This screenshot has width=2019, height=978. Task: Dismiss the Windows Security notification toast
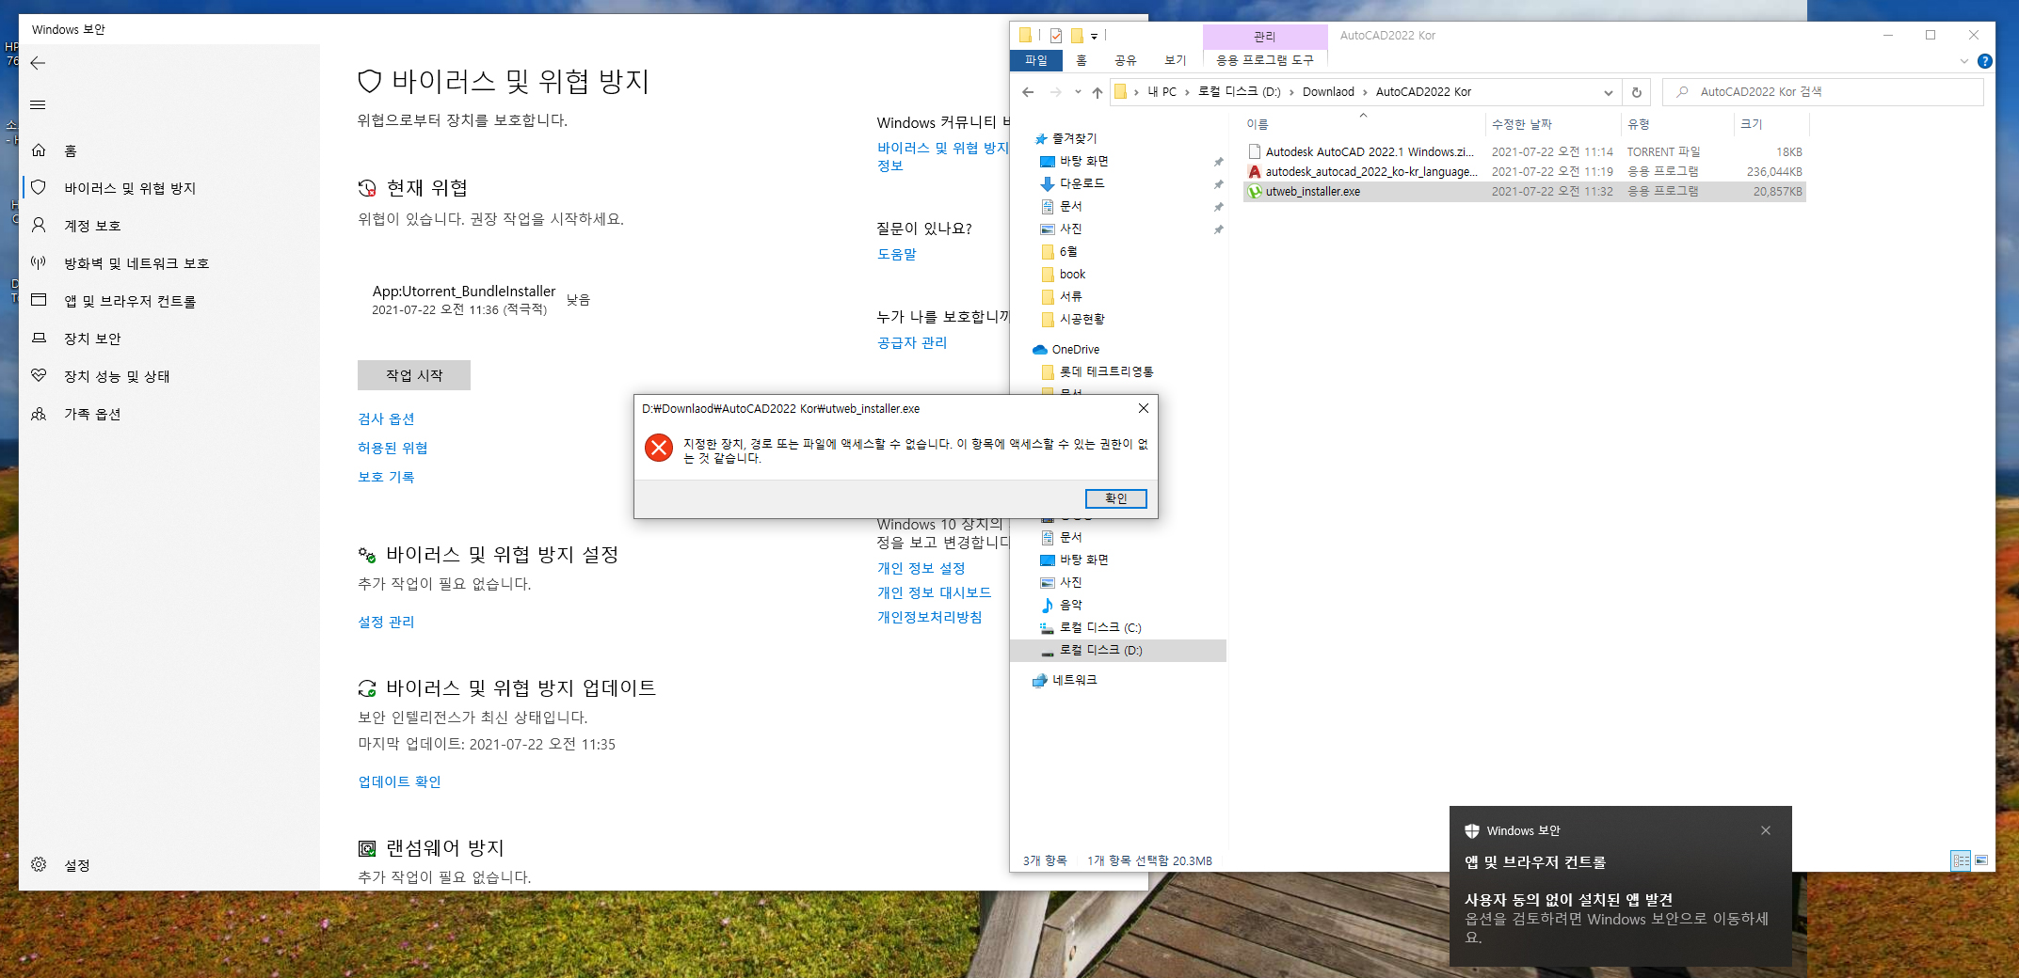pyautogui.click(x=1766, y=830)
